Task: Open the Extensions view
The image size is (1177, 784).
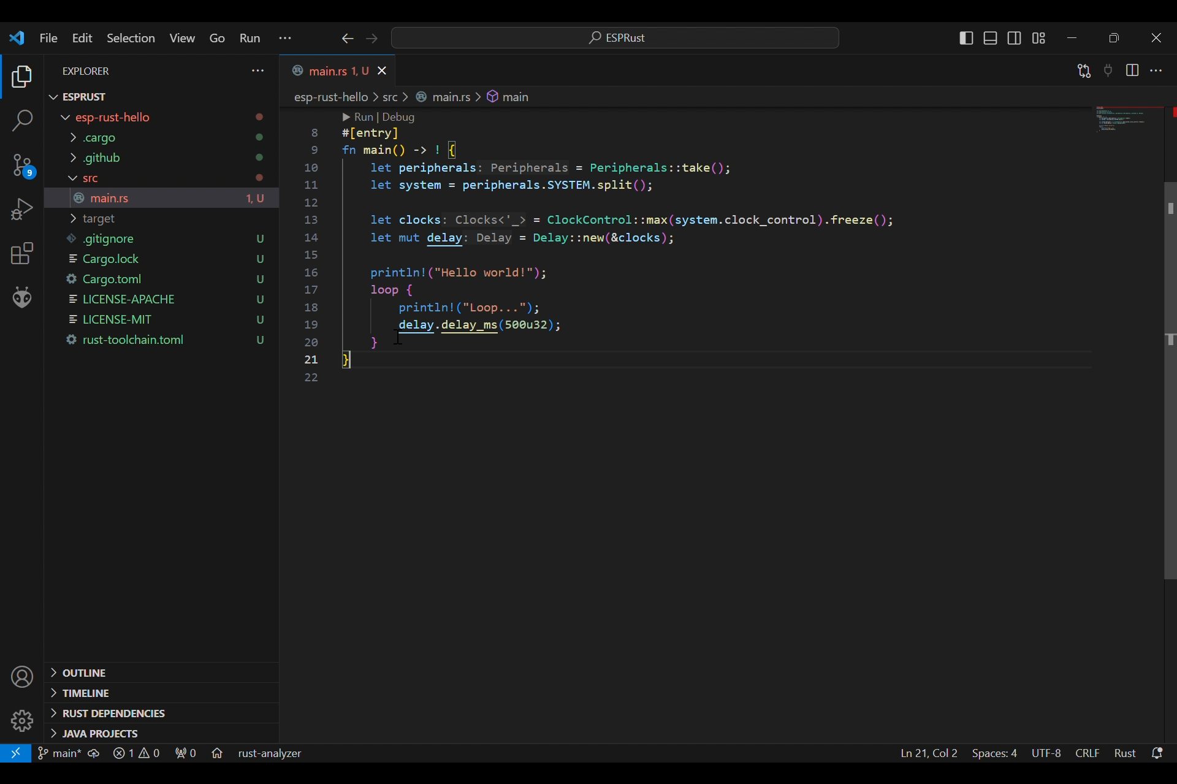Action: tap(22, 253)
